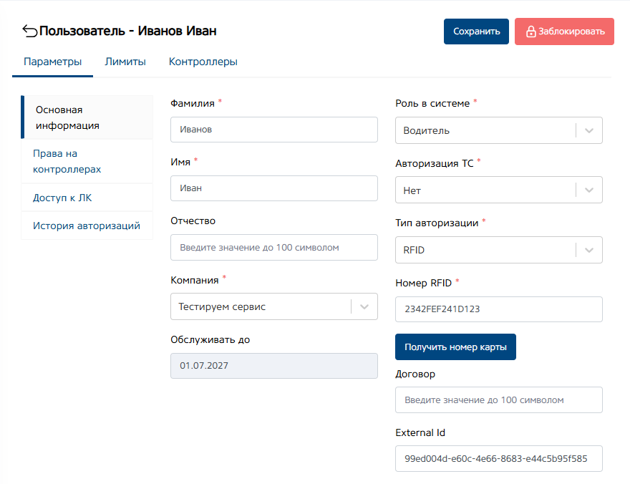Switch to the Лимиты tab
Screen dimensions: 630x484
click(x=125, y=62)
